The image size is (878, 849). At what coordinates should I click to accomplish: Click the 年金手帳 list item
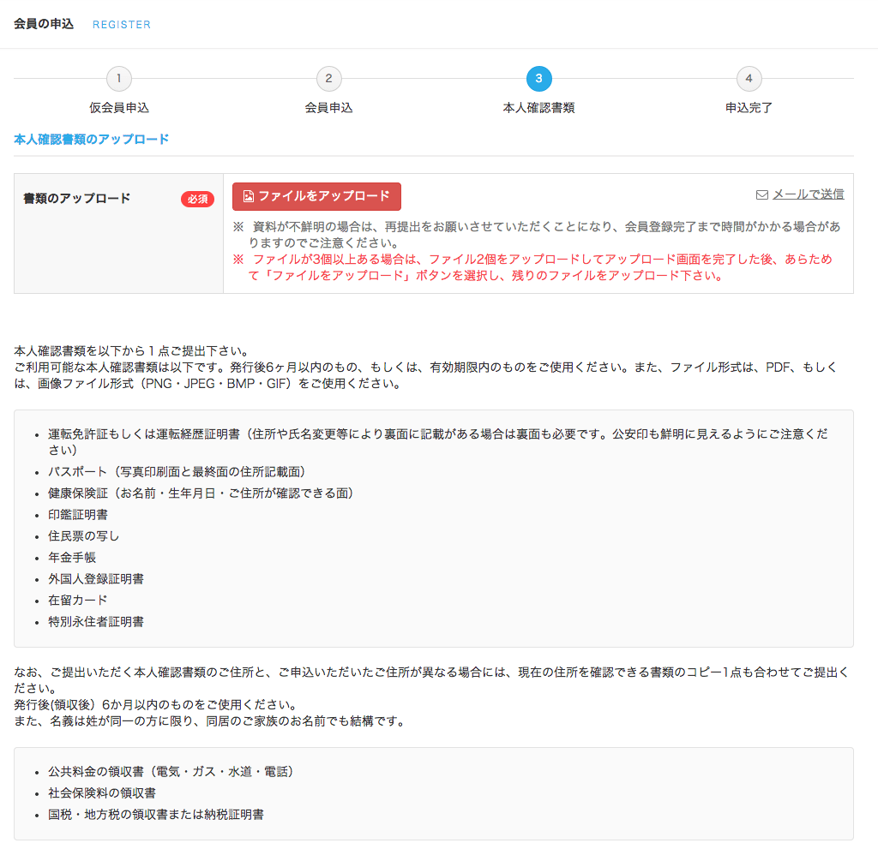[x=72, y=558]
